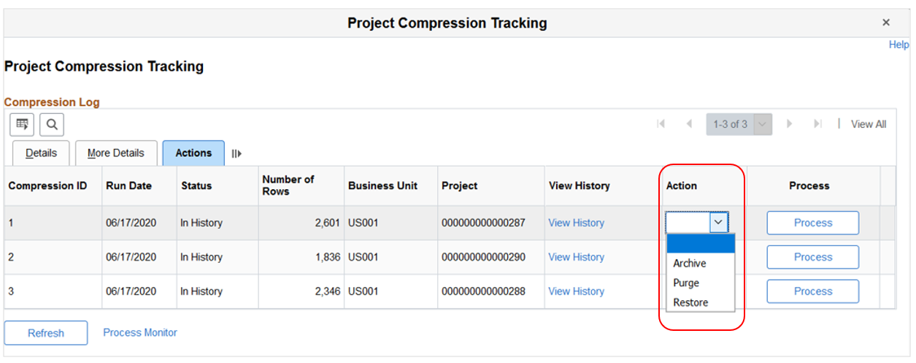
Task: Click the grid personalize table icon
Action: coord(22,125)
